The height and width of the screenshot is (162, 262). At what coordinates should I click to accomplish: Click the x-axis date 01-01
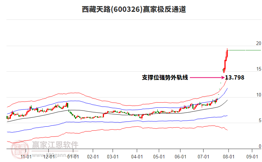click(x=73, y=157)
